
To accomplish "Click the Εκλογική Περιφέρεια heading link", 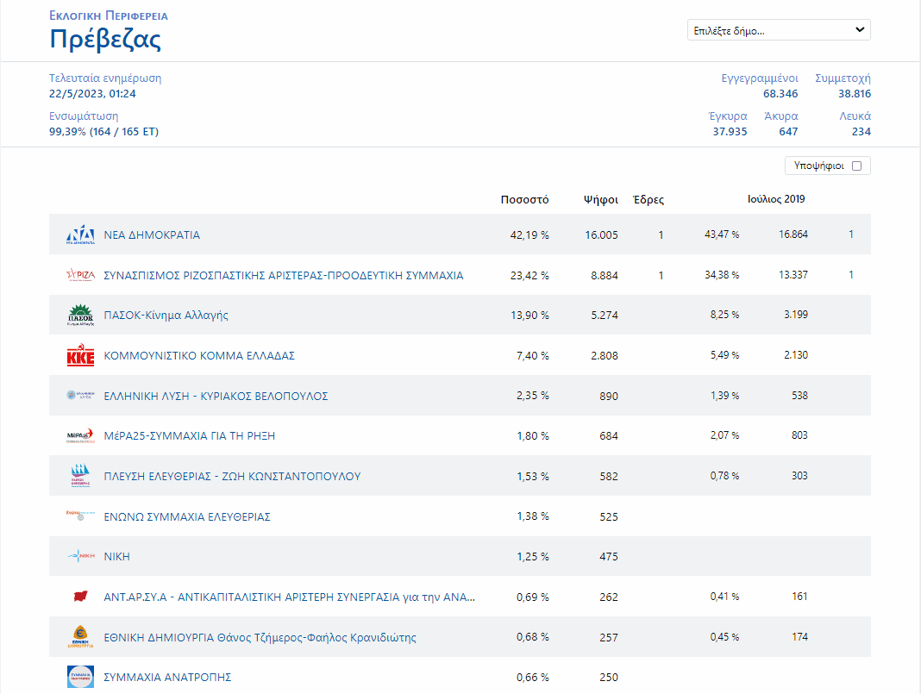I will point(109,16).
